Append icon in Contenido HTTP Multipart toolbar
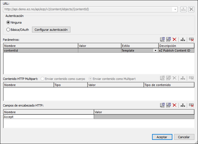Screen dimensions: 198x144 (x=162, y=78)
